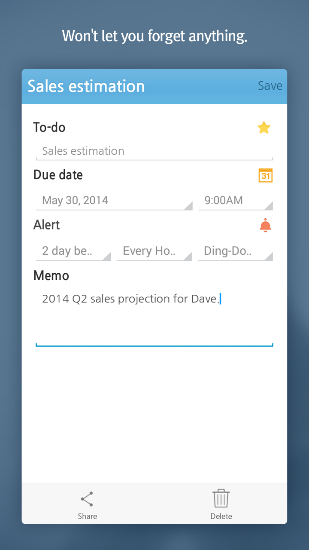Image resolution: width=309 pixels, height=550 pixels.
Task: Toggle the yellow star favorite icon
Action: coord(264,128)
